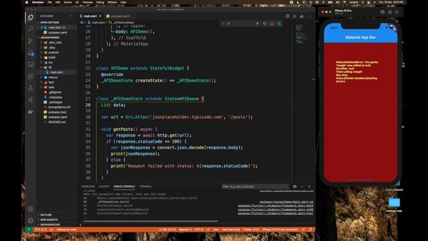This screenshot has width=428, height=241.
Task: Open the blue folder on the desktop
Action: [x=394, y=202]
